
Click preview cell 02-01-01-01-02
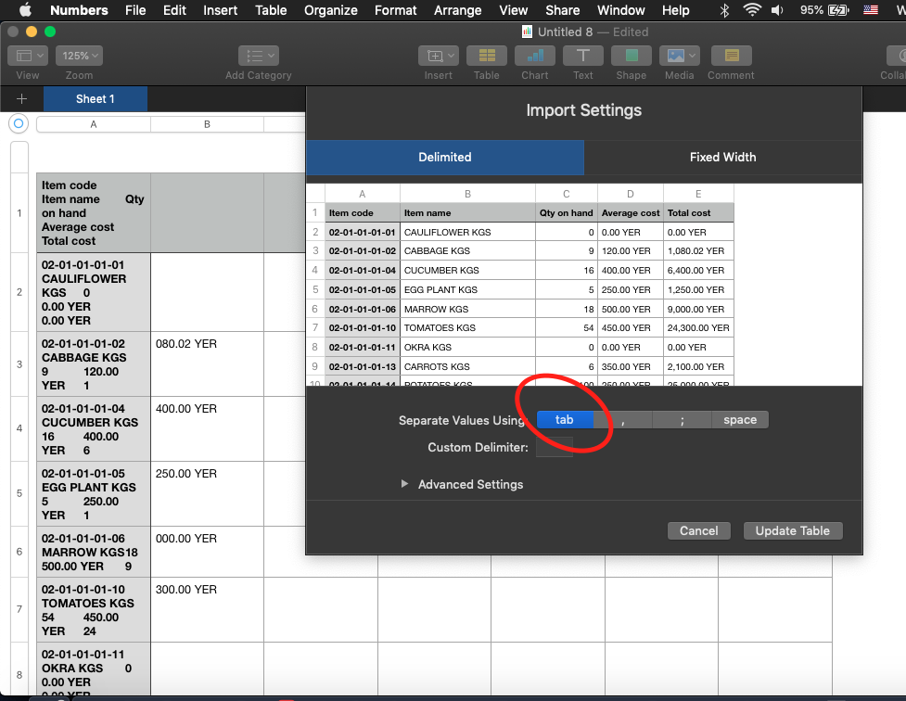tap(363, 250)
